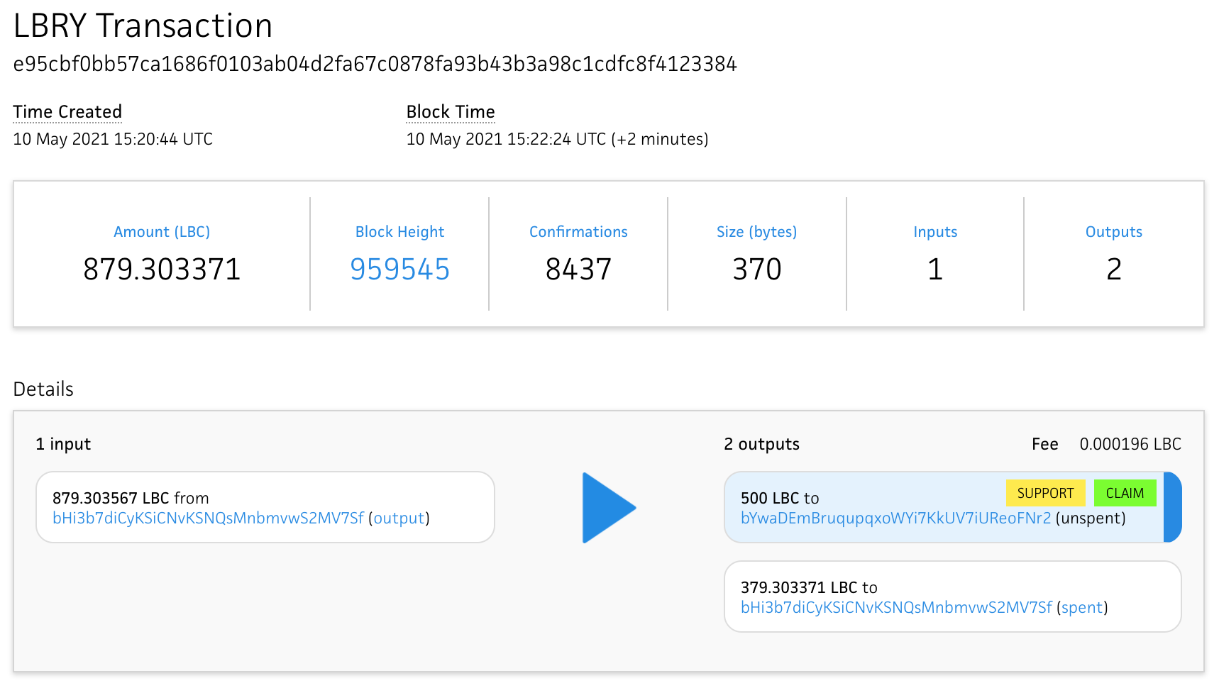The height and width of the screenshot is (688, 1219).
Task: Click the time created value 15:20:44 UTC
Action: coord(113,139)
